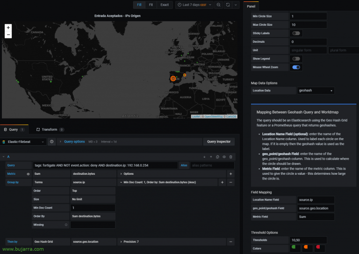Click the Unit singular form field

(x=308, y=50)
